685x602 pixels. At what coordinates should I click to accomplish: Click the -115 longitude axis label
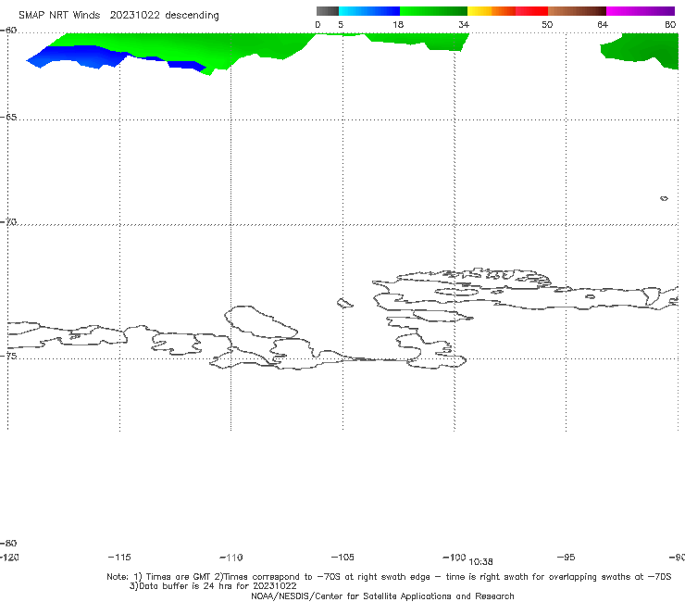[x=119, y=557]
